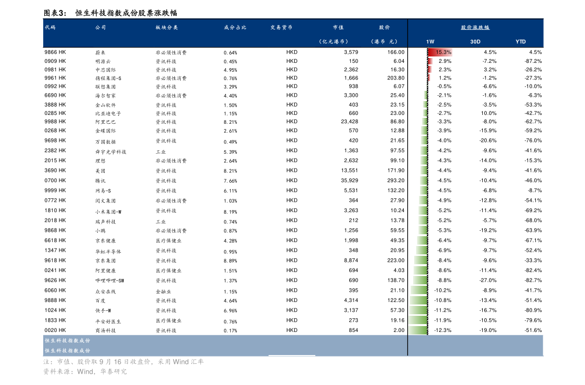Click company name 舜宇光学科技

(111, 152)
